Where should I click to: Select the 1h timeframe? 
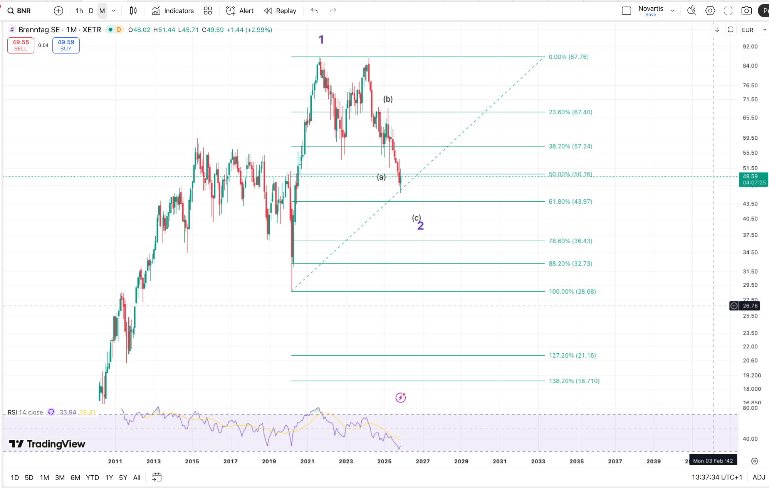79,11
